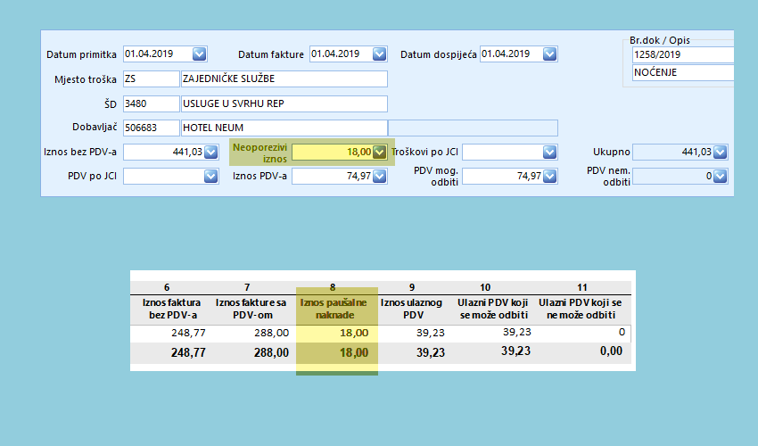Click bold total 18,00 in totals row
The image size is (758, 446).
(x=354, y=352)
